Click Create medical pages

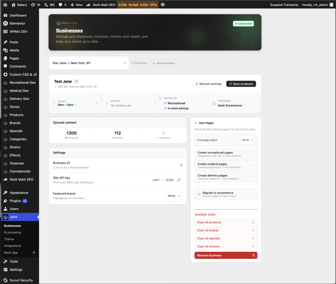226,166
